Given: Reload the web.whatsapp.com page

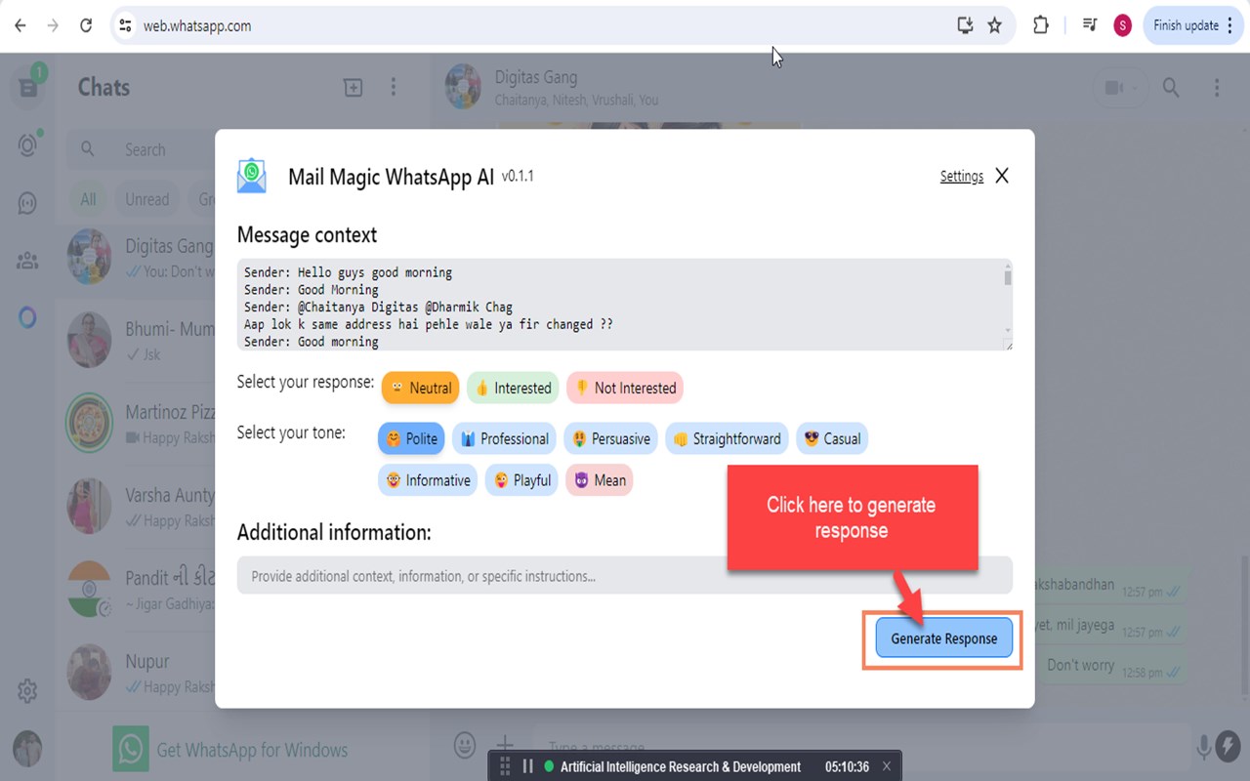Looking at the screenshot, I should [x=86, y=25].
